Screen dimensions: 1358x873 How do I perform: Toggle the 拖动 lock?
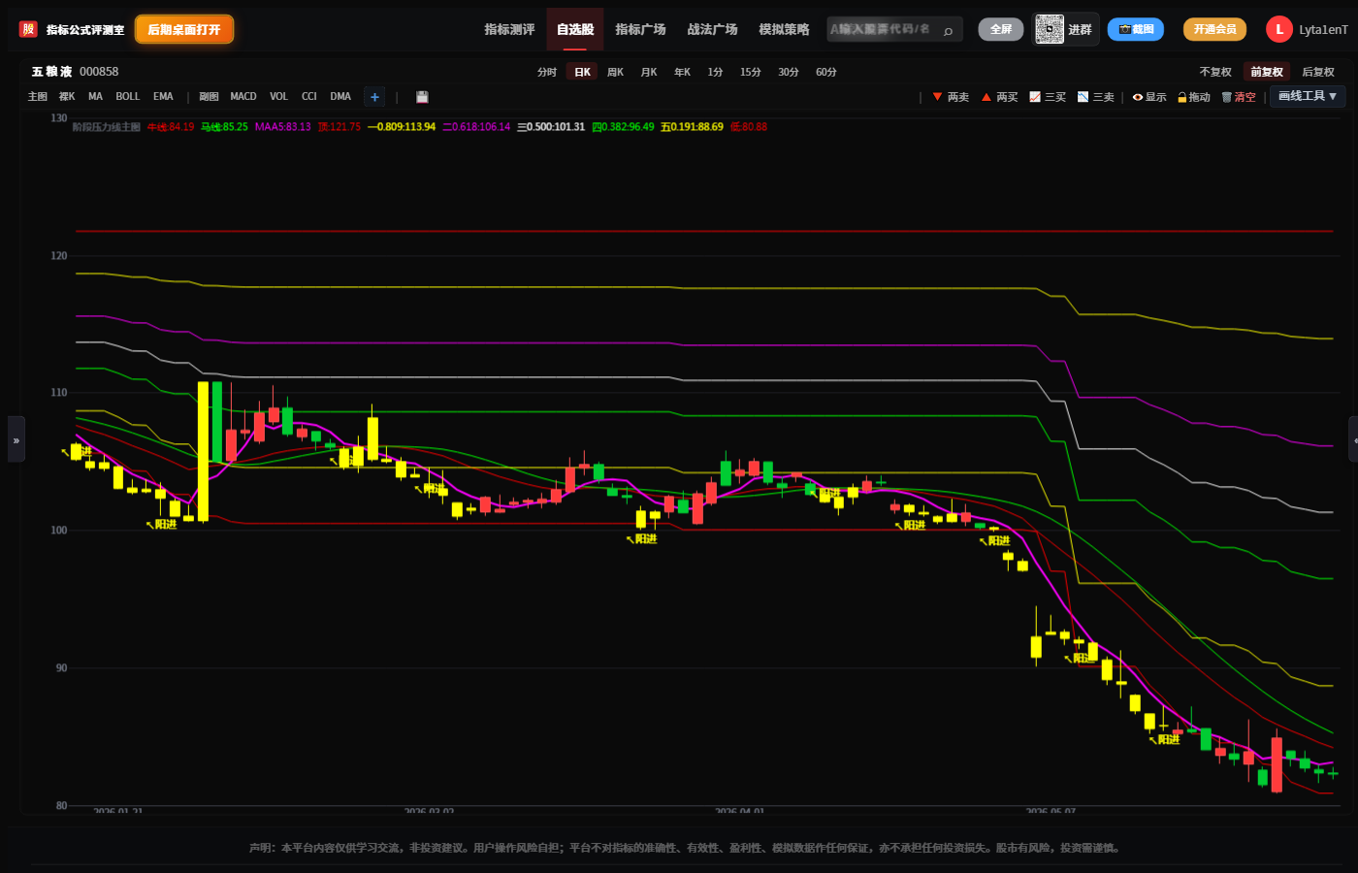[1194, 97]
